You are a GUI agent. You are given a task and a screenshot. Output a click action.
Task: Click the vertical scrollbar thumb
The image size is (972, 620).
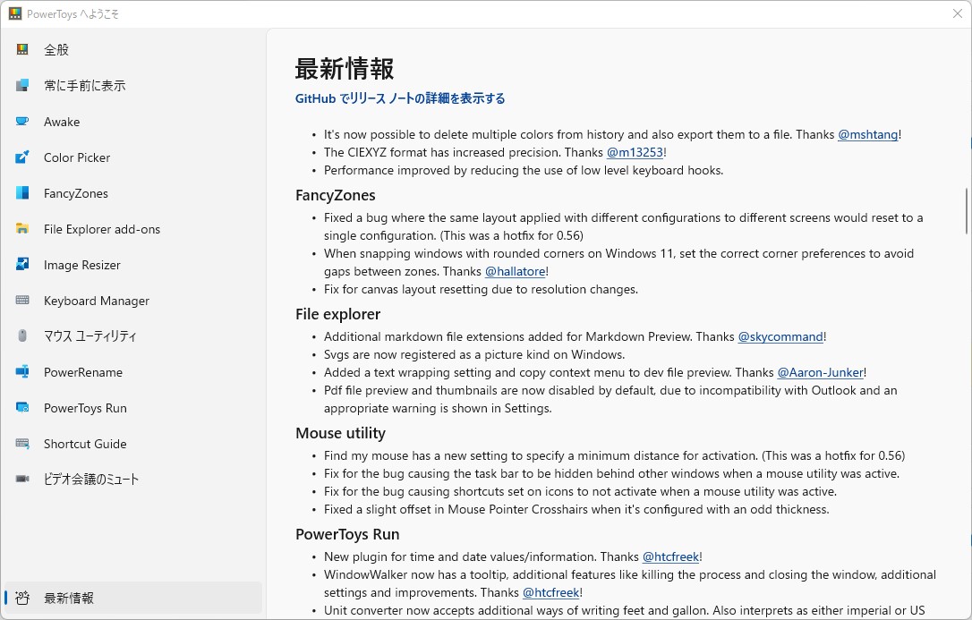[966, 210]
